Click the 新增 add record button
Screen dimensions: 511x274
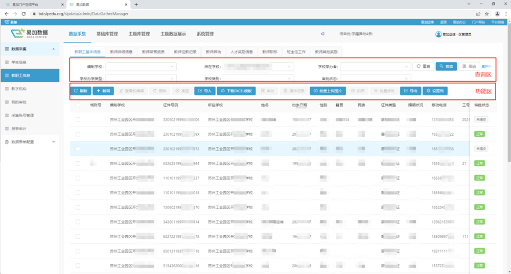tap(103, 91)
